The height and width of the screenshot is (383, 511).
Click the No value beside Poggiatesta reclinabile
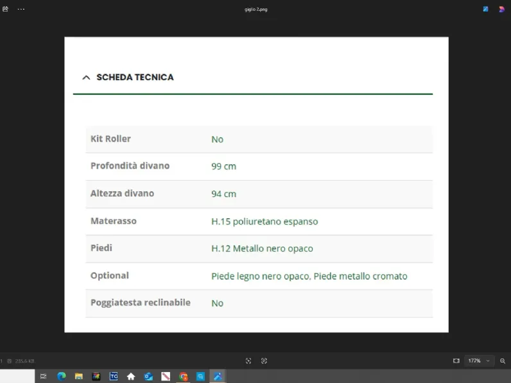point(217,303)
